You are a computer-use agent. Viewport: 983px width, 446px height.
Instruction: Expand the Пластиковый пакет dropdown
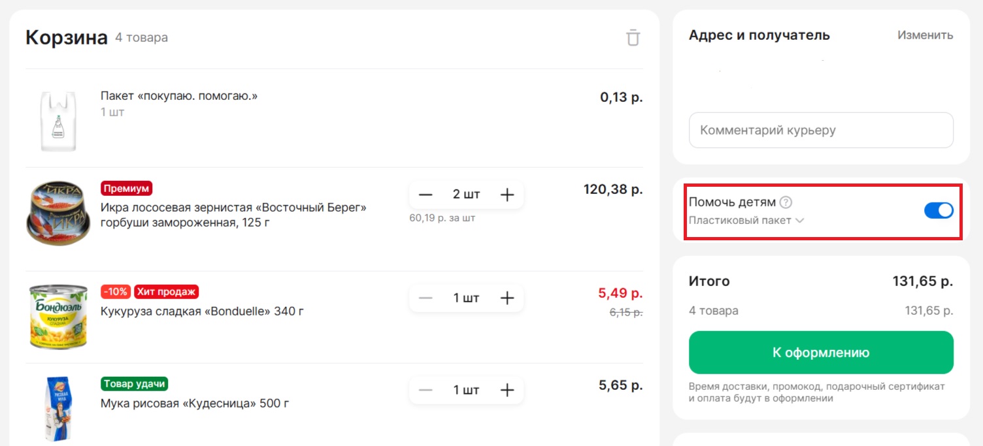point(746,221)
